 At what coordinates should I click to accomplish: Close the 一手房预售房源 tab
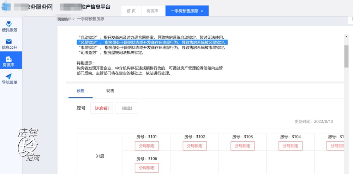click(202, 11)
